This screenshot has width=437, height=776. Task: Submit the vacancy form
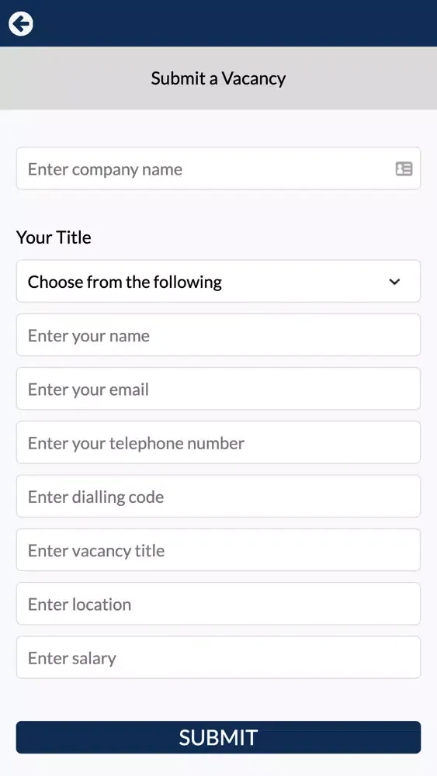[218, 737]
